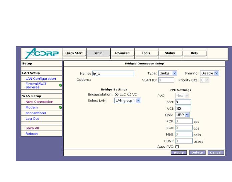Go to the Tools tab
Viewport: 232px width, 182px height.
coord(146,53)
